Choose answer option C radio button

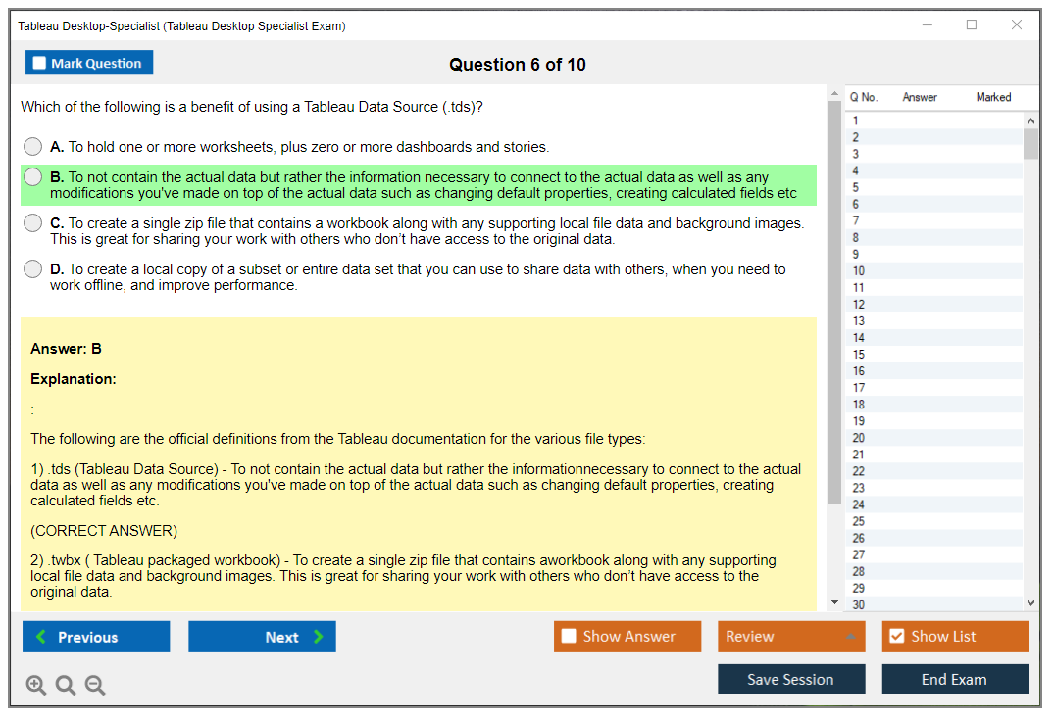coord(33,223)
